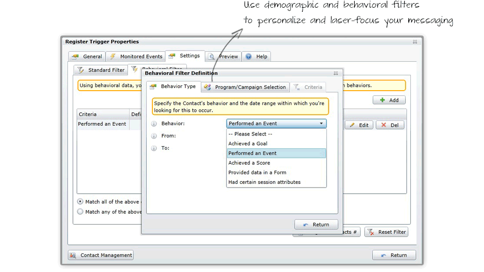Close the Register Trigger Properties window

click(415, 42)
